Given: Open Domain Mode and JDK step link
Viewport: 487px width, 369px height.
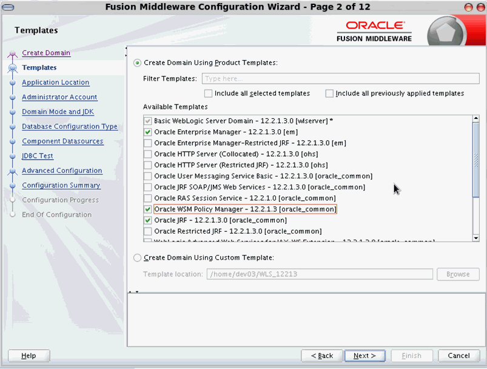Looking at the screenshot, I should pyautogui.click(x=58, y=112).
